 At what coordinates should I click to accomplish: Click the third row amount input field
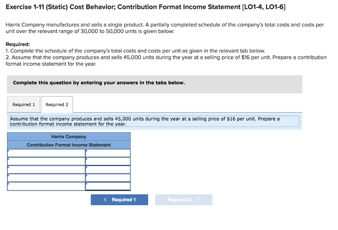(108, 170)
